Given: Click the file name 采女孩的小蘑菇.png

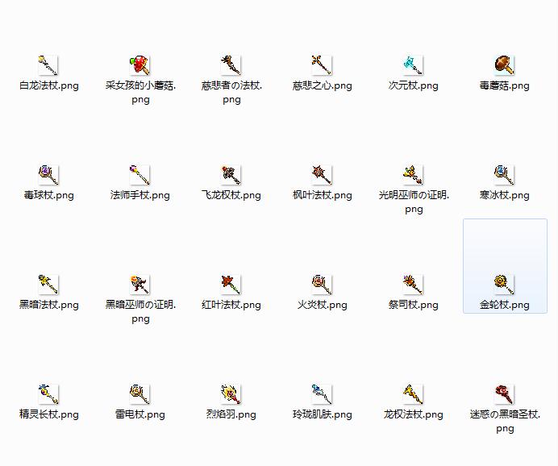Looking at the screenshot, I should pos(140,93).
